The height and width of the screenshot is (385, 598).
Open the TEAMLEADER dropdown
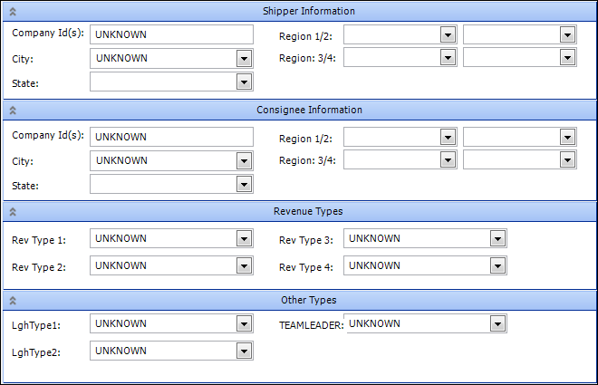tap(497, 324)
